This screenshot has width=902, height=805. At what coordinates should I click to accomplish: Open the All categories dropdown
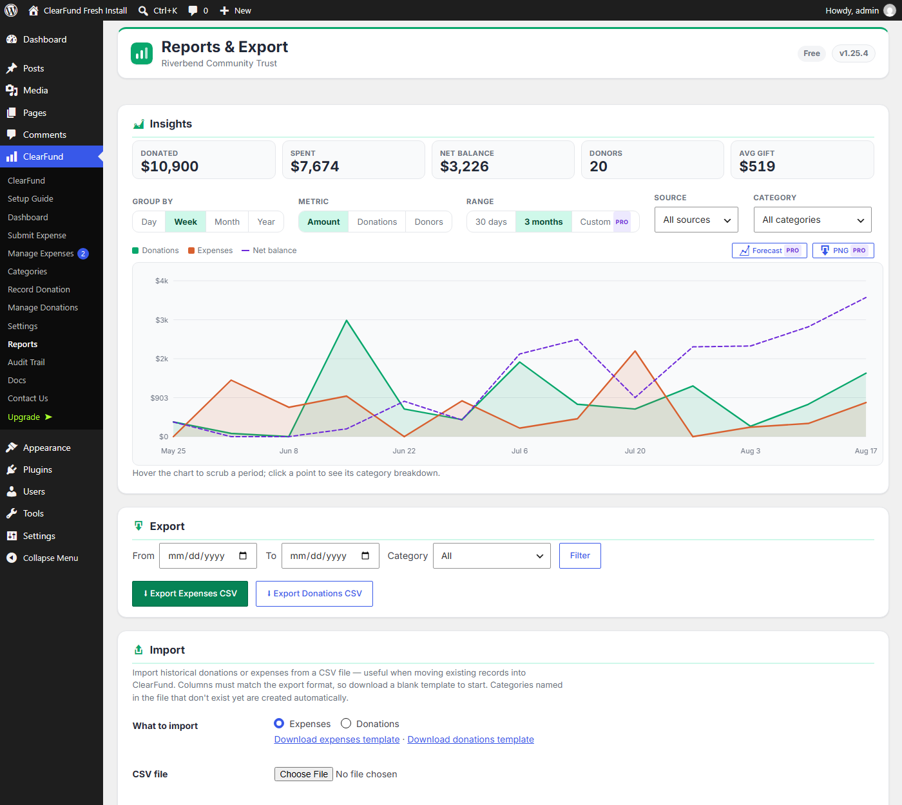(x=812, y=220)
